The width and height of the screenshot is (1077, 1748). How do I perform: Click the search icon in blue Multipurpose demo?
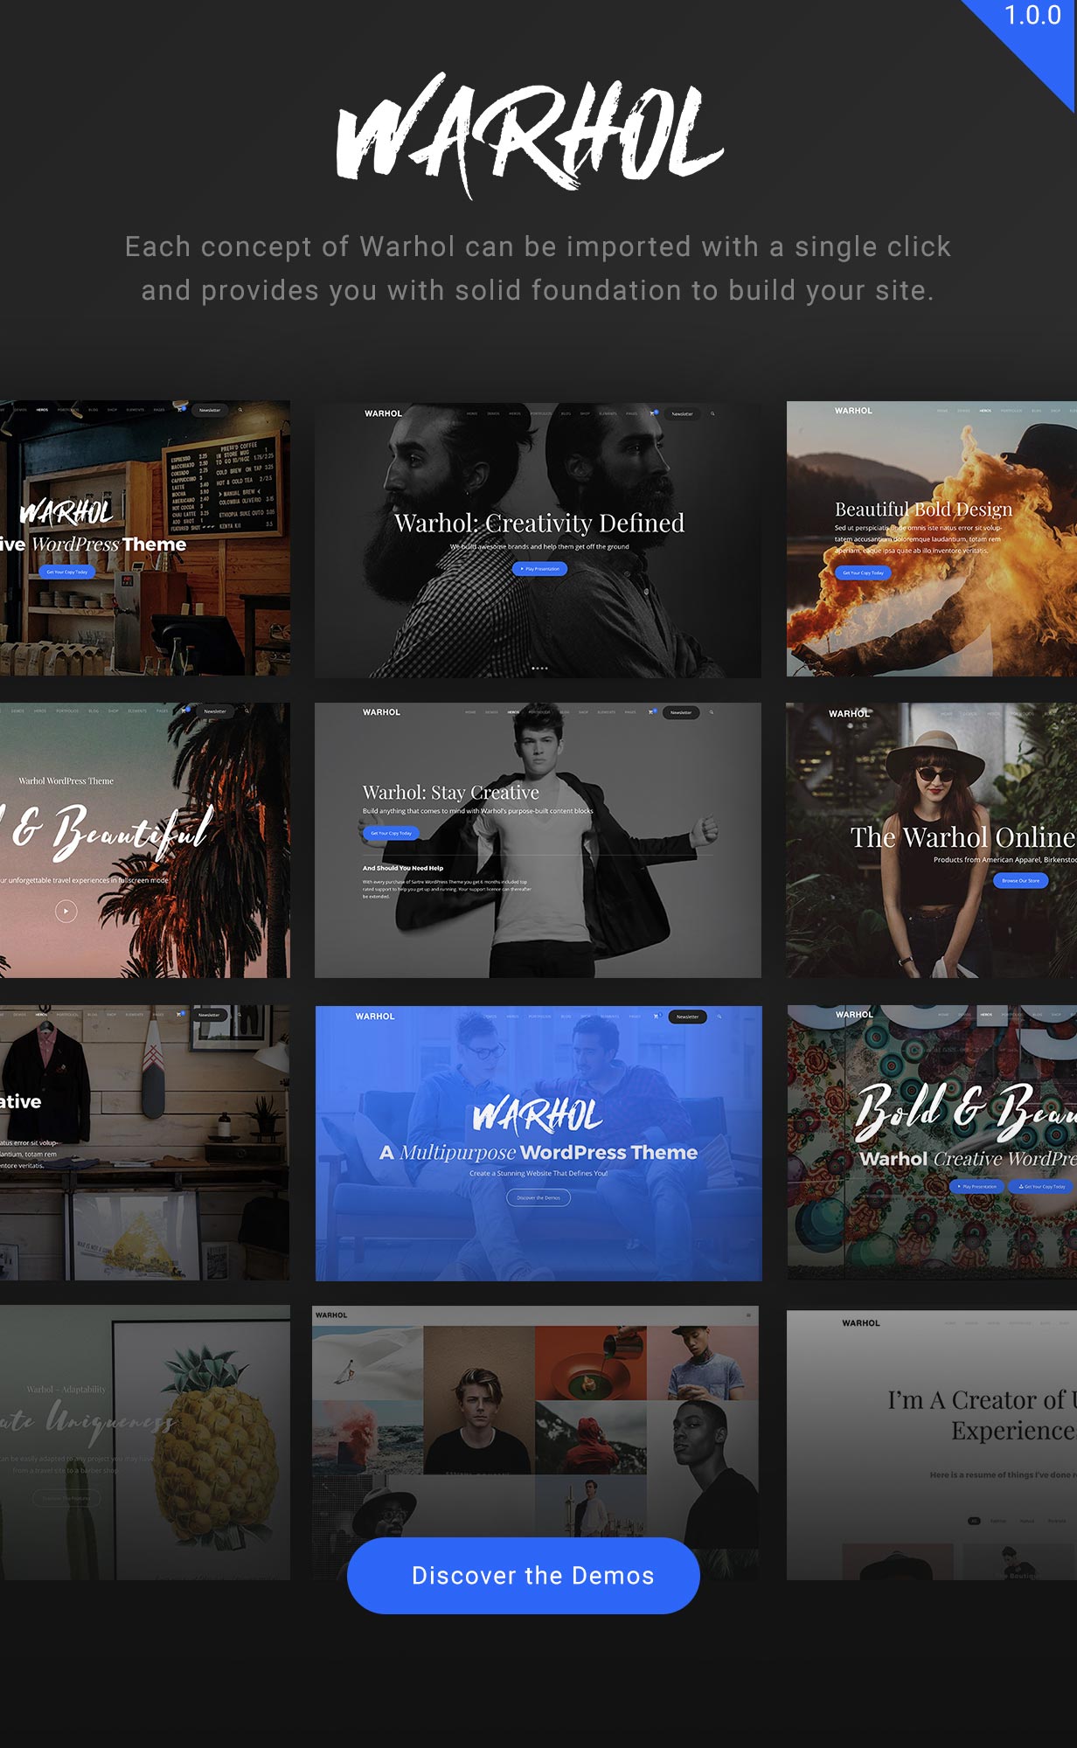(x=719, y=1016)
